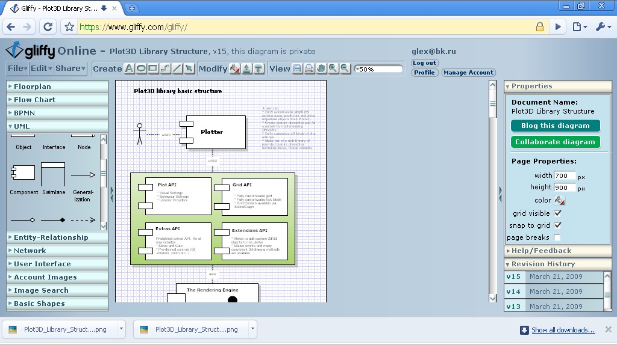
Task: Open the Share menu
Action: (x=70, y=69)
